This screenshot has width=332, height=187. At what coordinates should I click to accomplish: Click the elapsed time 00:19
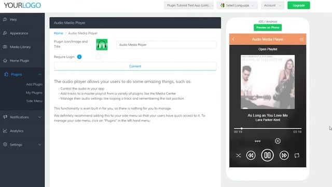[238, 132]
